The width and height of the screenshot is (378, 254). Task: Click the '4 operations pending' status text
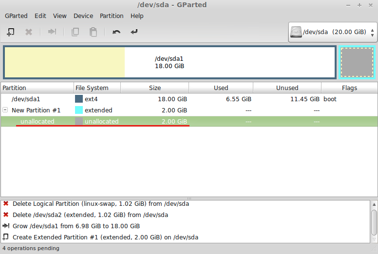click(x=31, y=248)
